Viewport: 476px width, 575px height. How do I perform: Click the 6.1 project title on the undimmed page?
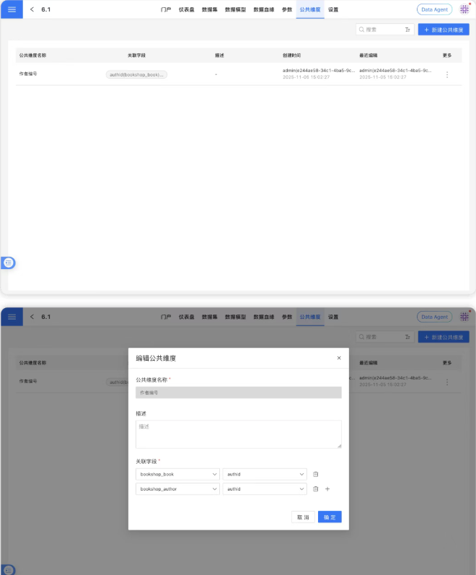(46, 9)
